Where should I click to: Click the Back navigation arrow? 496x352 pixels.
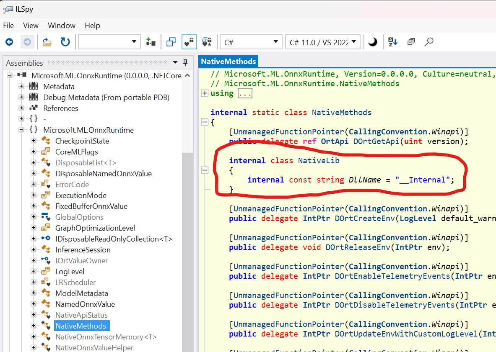9,42
